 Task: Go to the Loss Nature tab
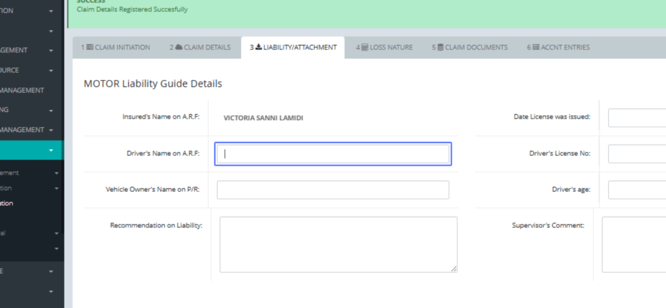click(x=384, y=48)
